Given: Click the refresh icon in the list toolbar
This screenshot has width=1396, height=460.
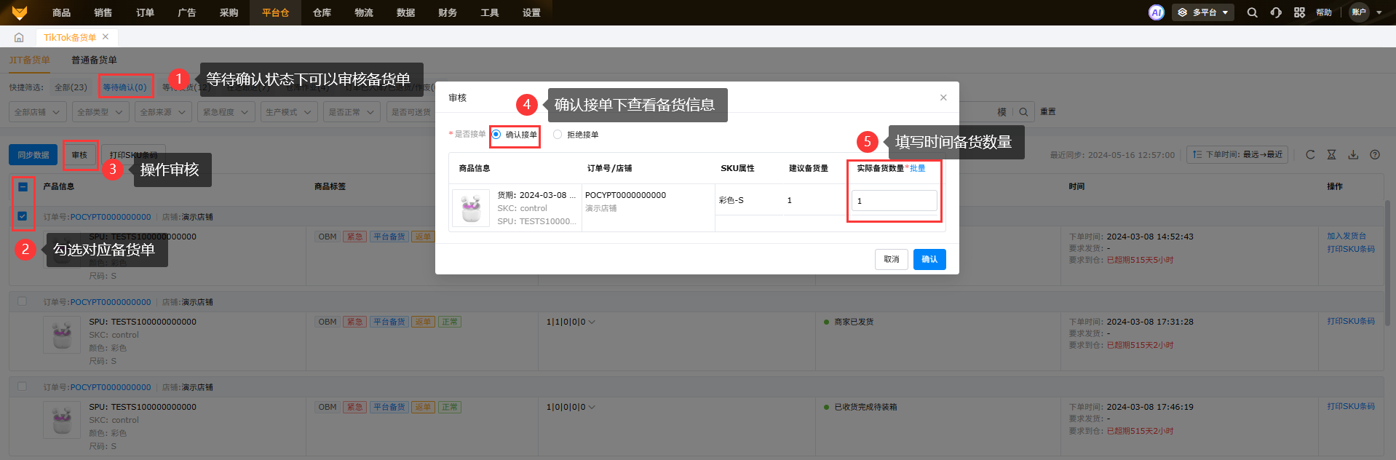Looking at the screenshot, I should [1310, 154].
